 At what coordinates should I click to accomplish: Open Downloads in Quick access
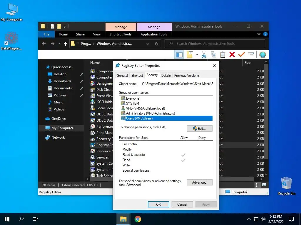[62, 81]
